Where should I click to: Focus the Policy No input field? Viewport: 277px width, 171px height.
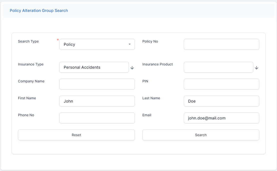221,44
